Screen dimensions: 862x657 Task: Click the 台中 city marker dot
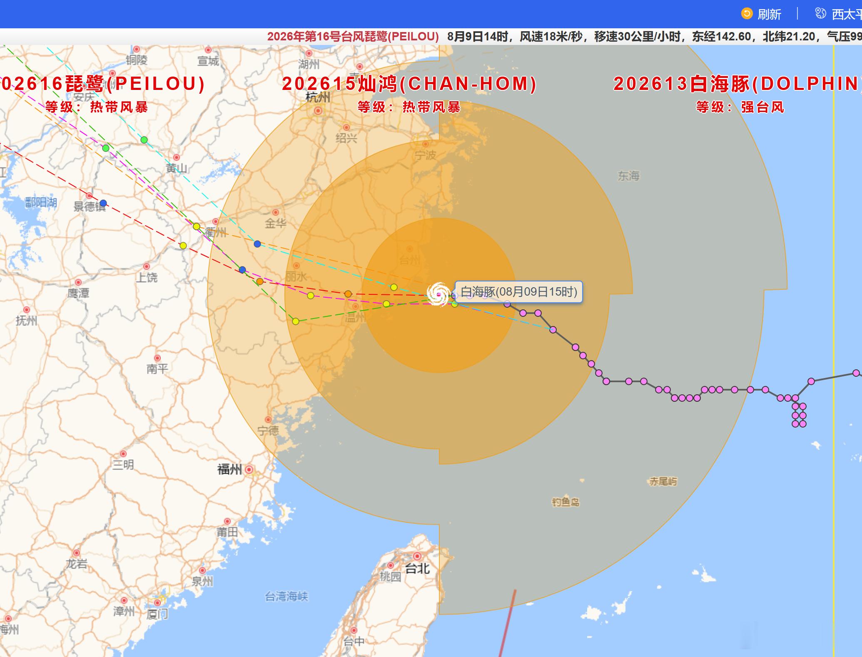click(354, 630)
